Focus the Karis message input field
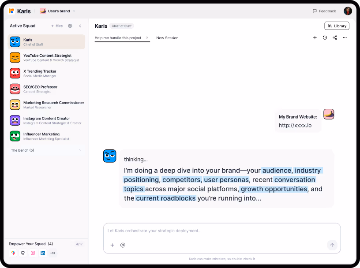 click(221, 231)
